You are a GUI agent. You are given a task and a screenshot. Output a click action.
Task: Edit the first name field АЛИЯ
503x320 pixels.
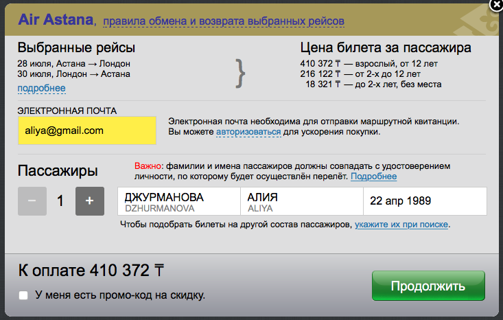pos(302,201)
